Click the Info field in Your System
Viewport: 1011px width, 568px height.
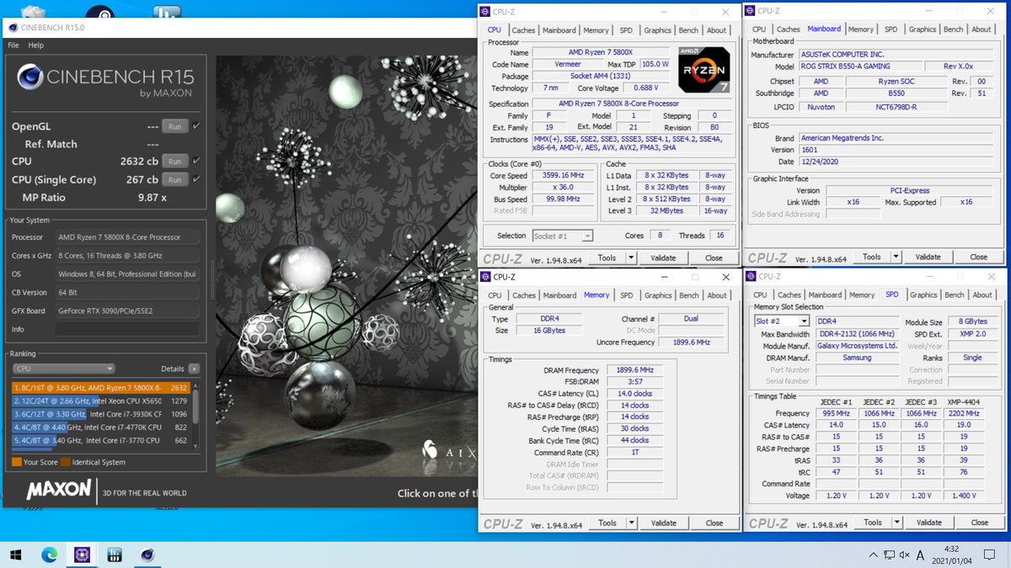pos(127,330)
